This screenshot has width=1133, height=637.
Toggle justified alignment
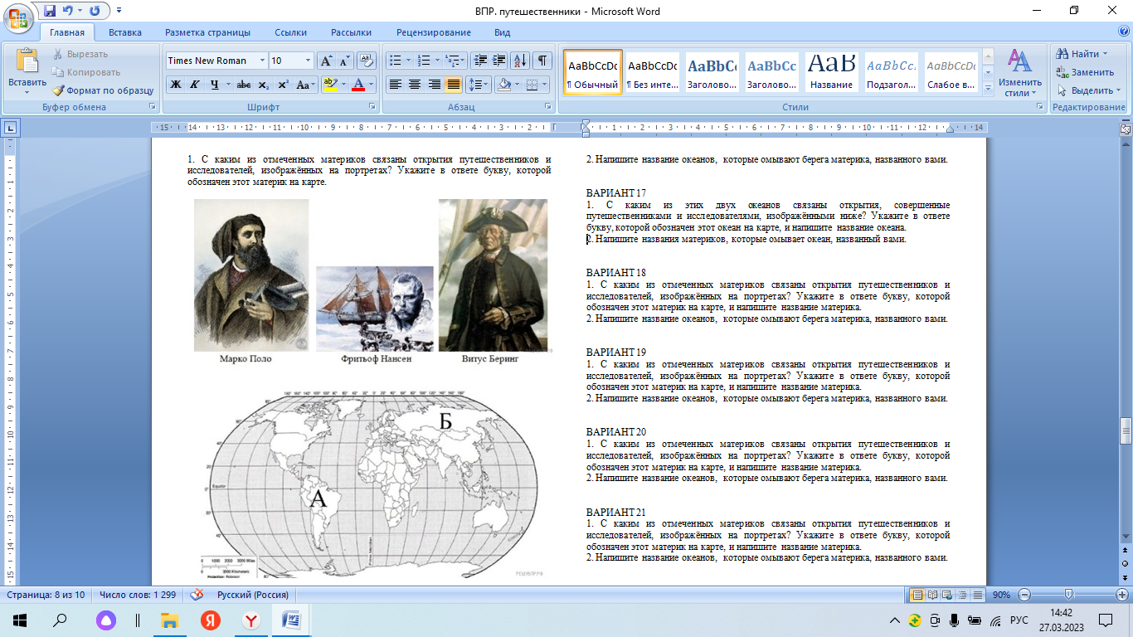[453, 85]
